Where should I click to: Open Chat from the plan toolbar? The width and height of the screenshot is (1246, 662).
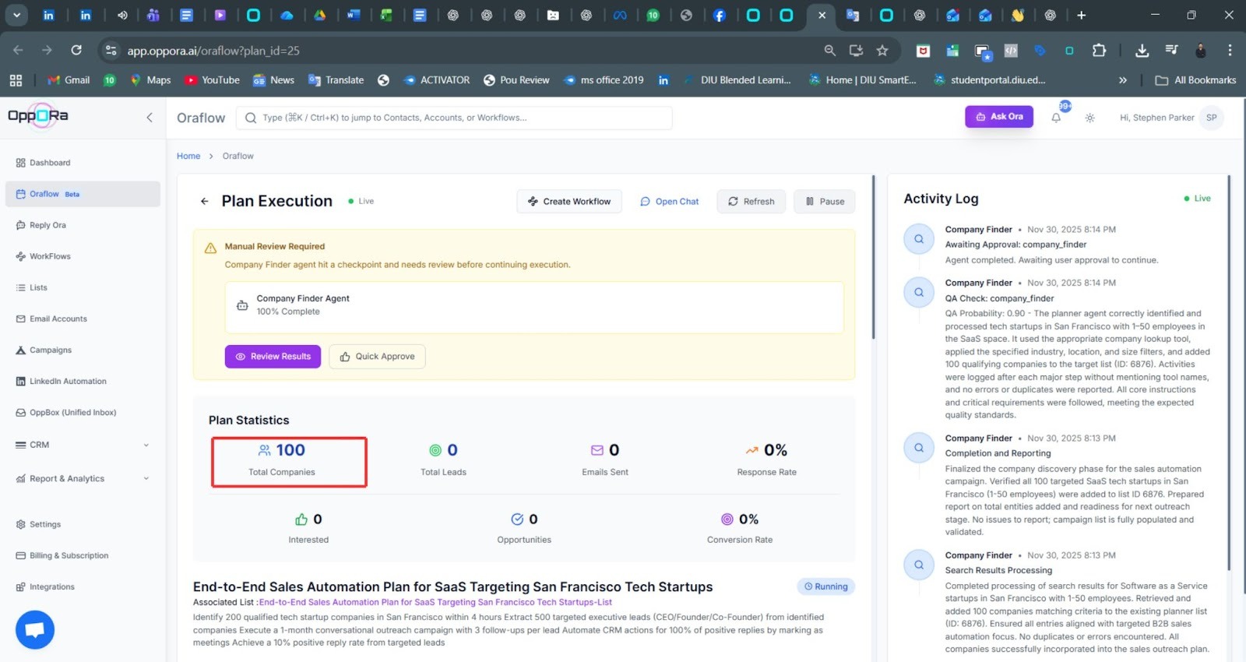(669, 202)
